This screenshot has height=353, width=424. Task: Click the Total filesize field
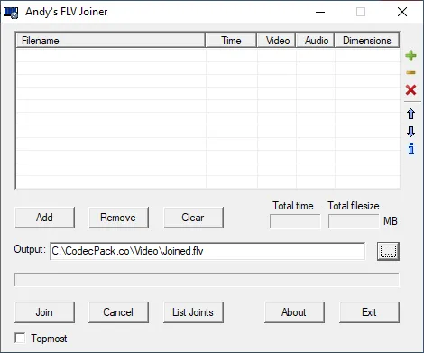click(x=354, y=221)
